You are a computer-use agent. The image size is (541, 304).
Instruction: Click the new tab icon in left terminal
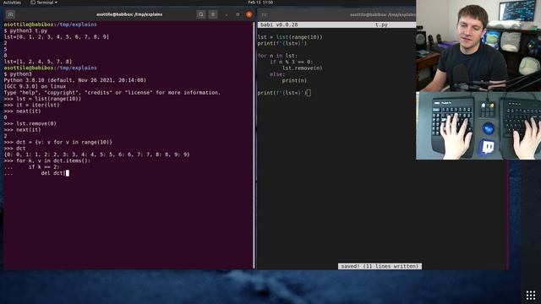pyautogui.click(x=10, y=14)
